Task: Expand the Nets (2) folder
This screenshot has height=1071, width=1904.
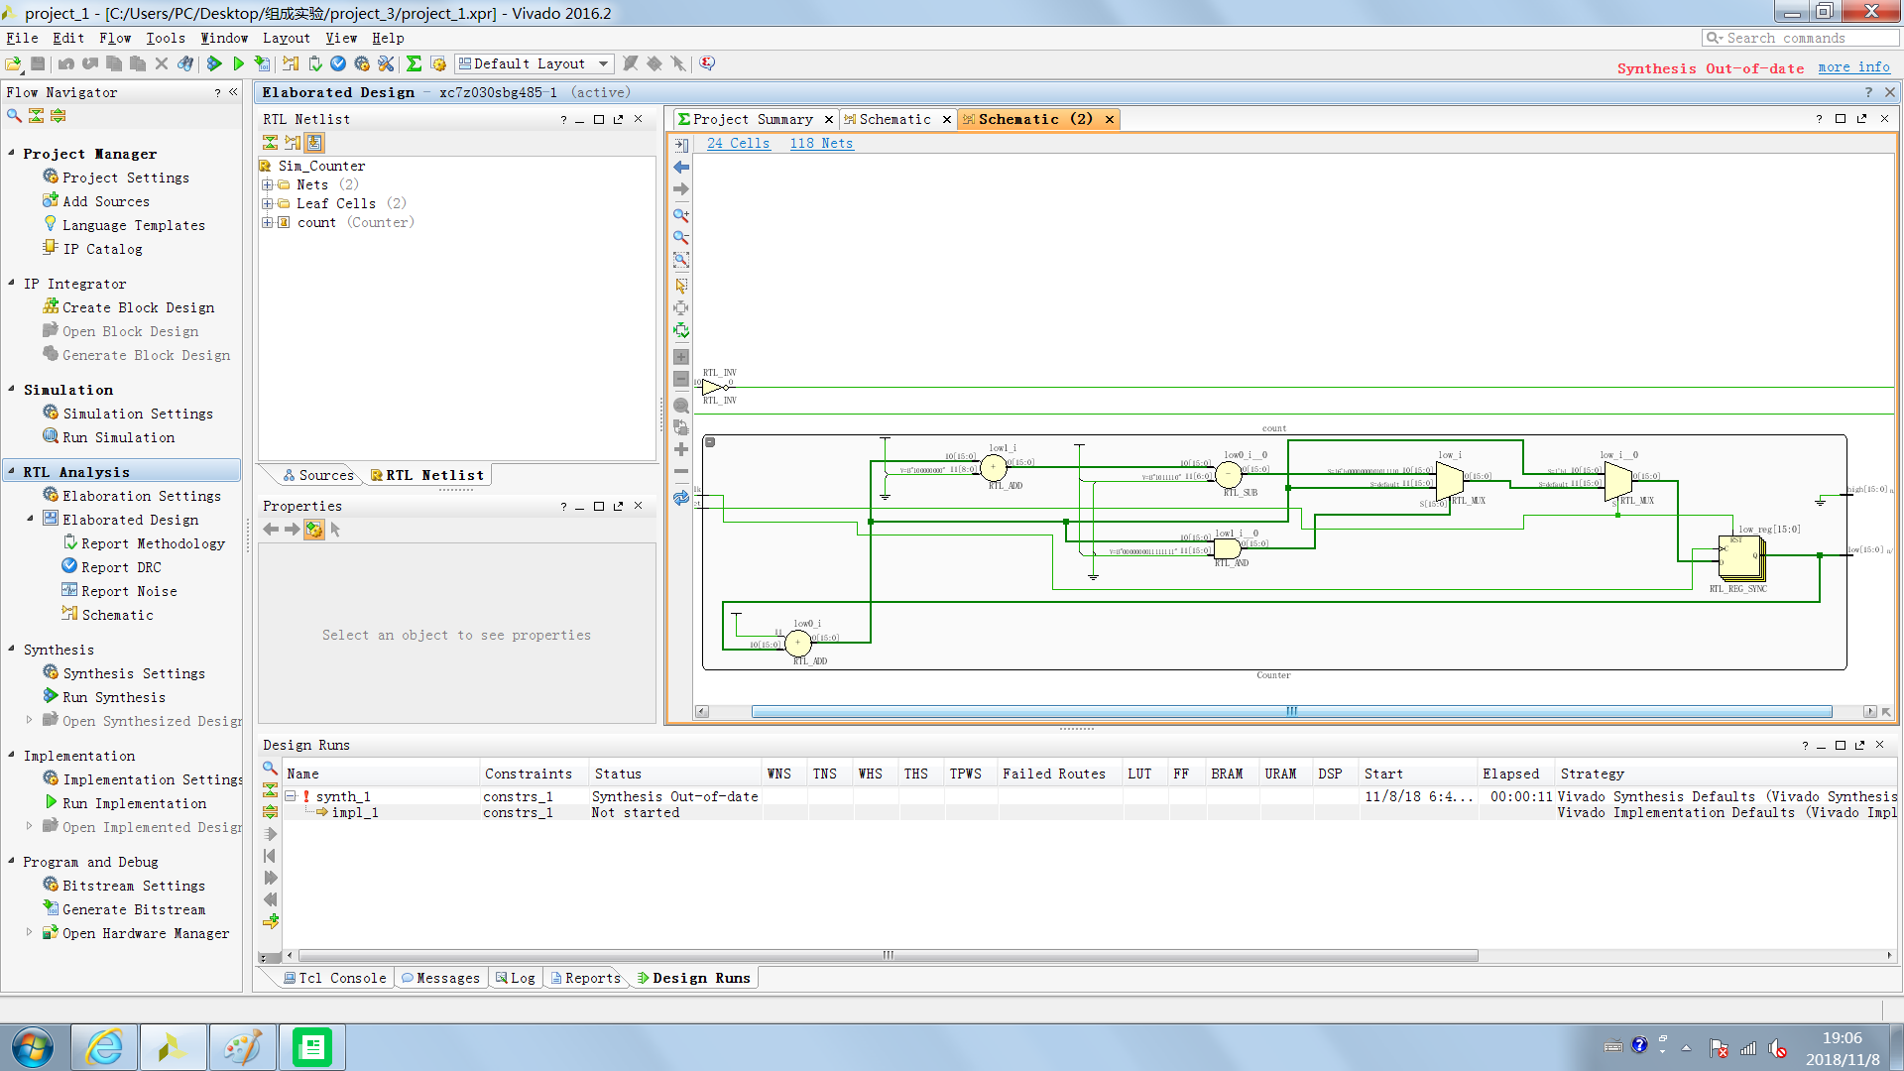Action: point(267,184)
